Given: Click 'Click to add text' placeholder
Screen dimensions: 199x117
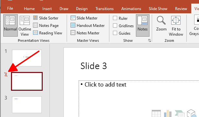Looking at the screenshot, I should tap(105, 85).
